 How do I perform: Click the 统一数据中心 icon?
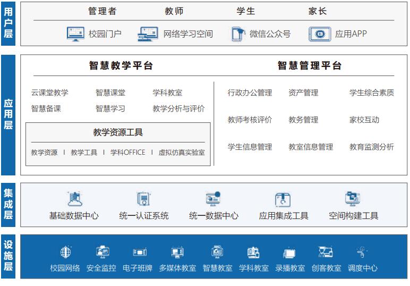213,199
